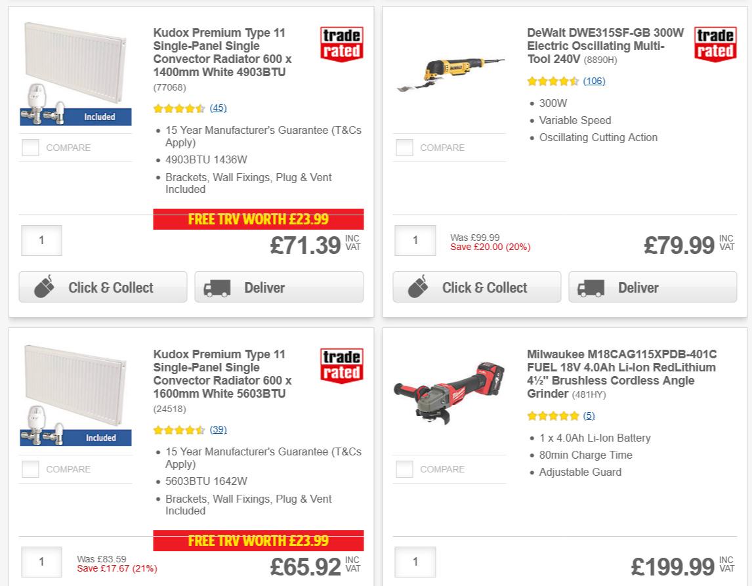The height and width of the screenshot is (586, 752).
Task: Open the (106) reviews link for the DeWalt tool
Action: point(595,81)
